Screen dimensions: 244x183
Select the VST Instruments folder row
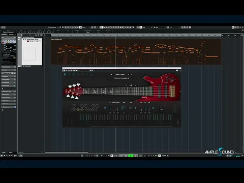pos(32,66)
